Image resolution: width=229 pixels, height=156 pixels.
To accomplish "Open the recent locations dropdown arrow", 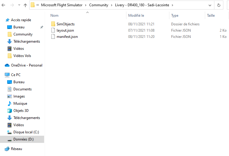I will (19, 5).
